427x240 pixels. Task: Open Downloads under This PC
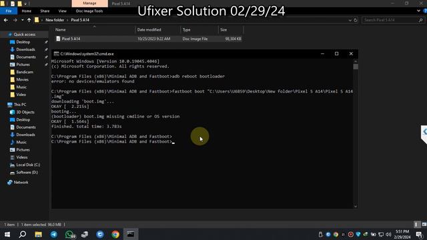click(25, 135)
